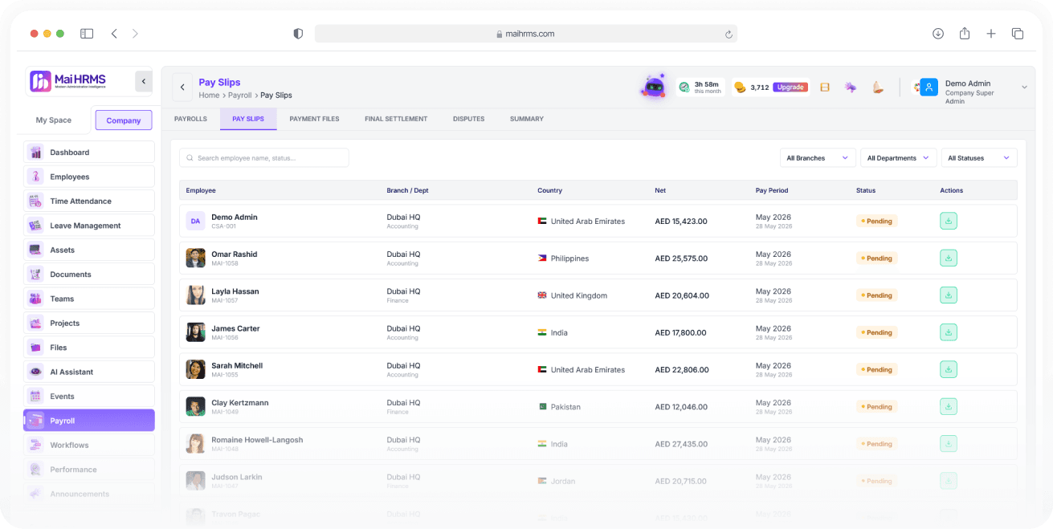Click the browser address bar maihrms.com
The height and width of the screenshot is (529, 1053).
pyautogui.click(x=526, y=34)
